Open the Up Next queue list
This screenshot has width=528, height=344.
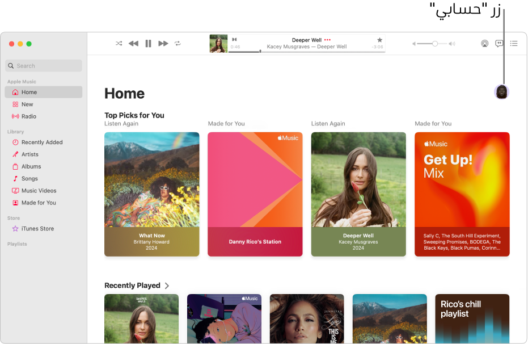click(x=513, y=43)
